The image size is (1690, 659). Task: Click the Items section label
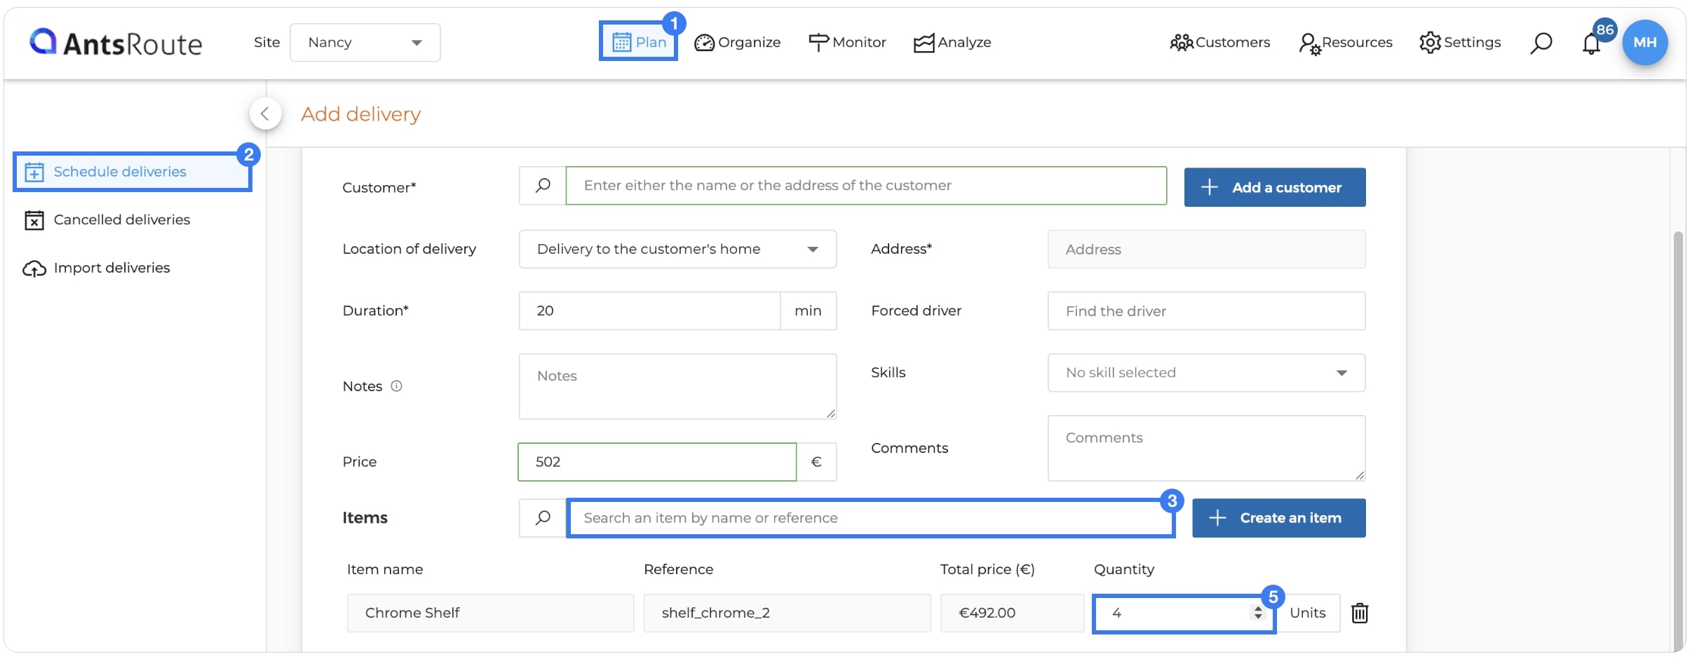pyautogui.click(x=365, y=518)
